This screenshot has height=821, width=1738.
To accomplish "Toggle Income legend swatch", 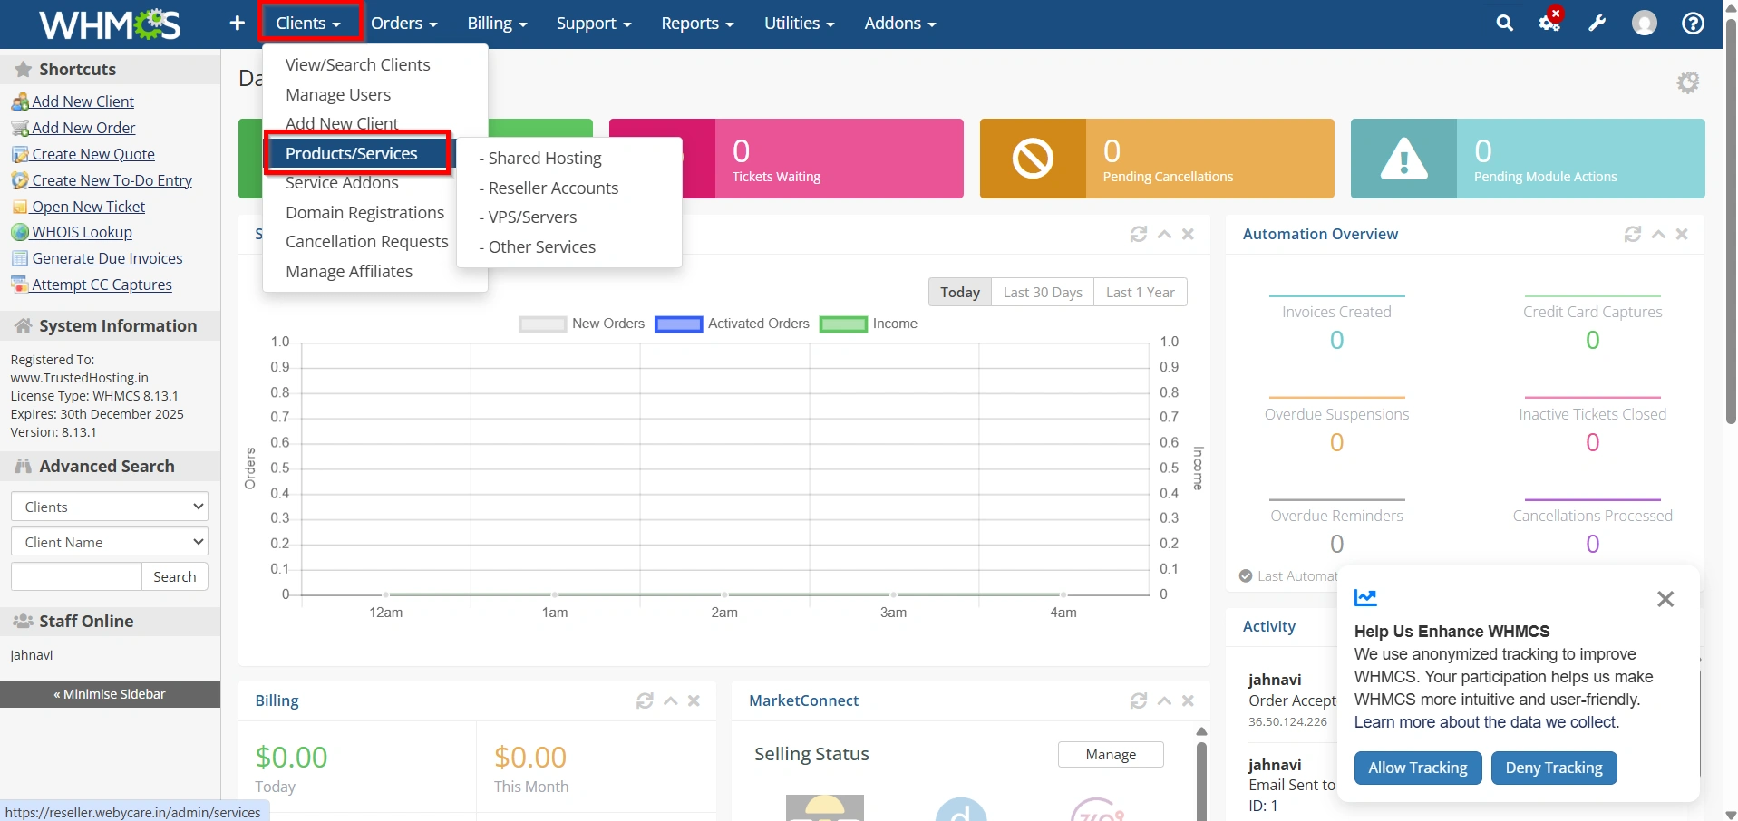I will pyautogui.click(x=843, y=324).
